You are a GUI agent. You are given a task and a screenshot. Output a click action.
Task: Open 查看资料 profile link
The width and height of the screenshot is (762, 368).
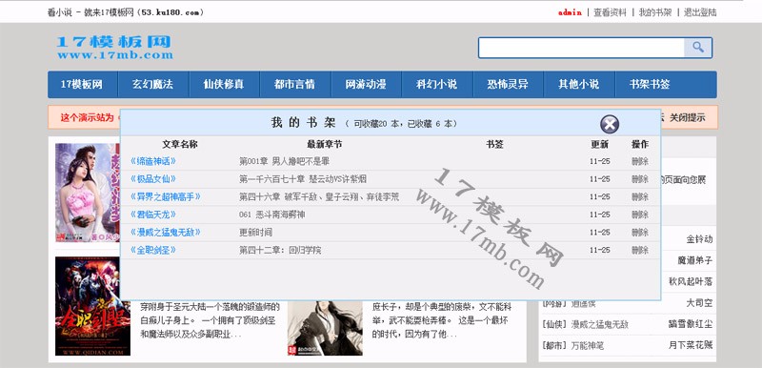(610, 12)
